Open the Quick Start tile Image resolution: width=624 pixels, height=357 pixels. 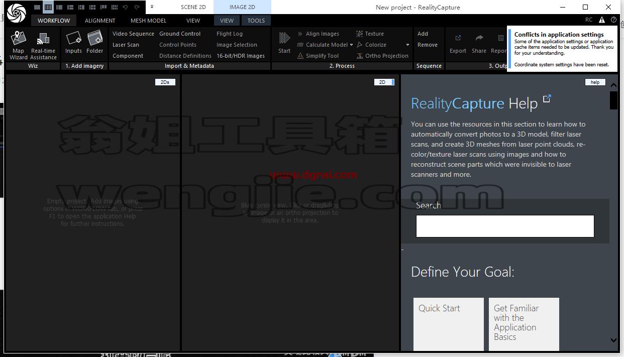click(x=449, y=324)
